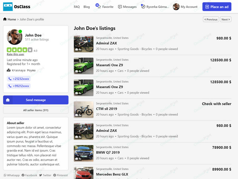Go to Next profile
Screen dimensions: 238x179
pos(226,19)
